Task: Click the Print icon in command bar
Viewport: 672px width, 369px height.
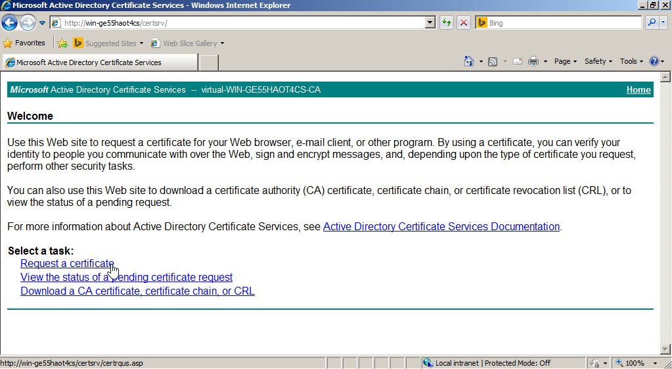Action: click(533, 61)
